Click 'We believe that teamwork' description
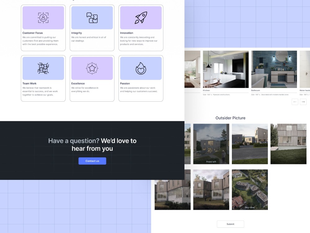 click(40, 91)
